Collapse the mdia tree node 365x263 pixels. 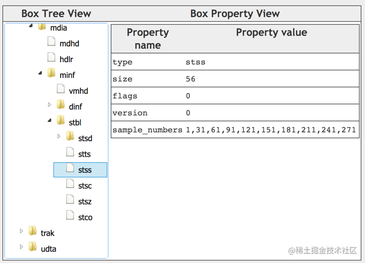[x=30, y=26]
